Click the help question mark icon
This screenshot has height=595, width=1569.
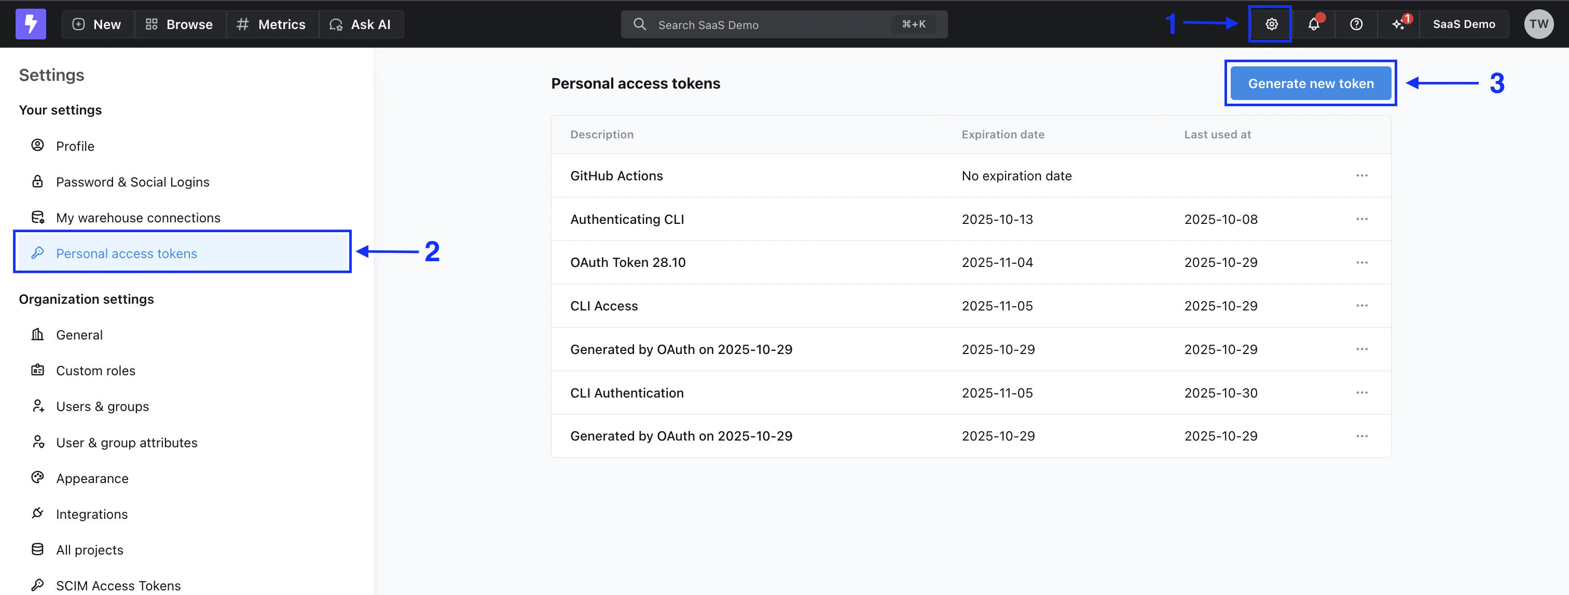[x=1356, y=24]
